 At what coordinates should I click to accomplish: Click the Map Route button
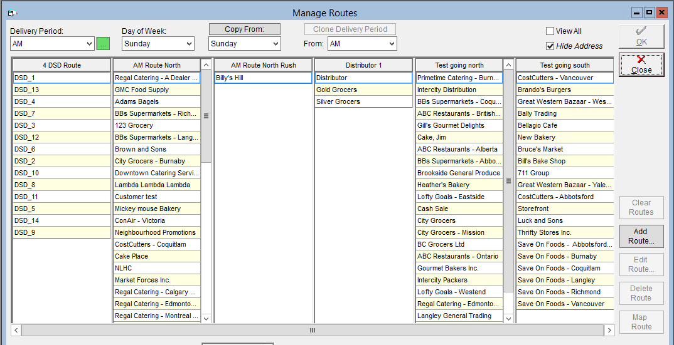(641, 322)
